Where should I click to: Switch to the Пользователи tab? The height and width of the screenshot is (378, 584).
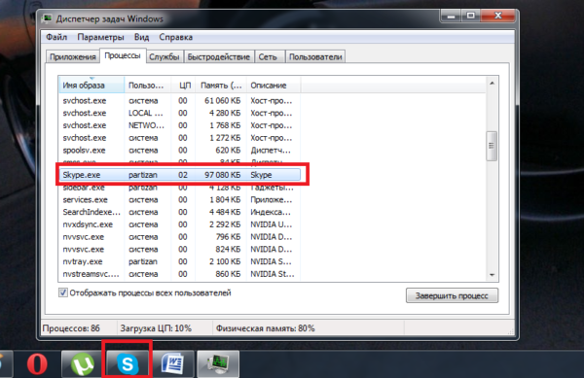315,57
